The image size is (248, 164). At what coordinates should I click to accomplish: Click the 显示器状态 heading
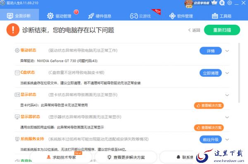click(x=30, y=117)
